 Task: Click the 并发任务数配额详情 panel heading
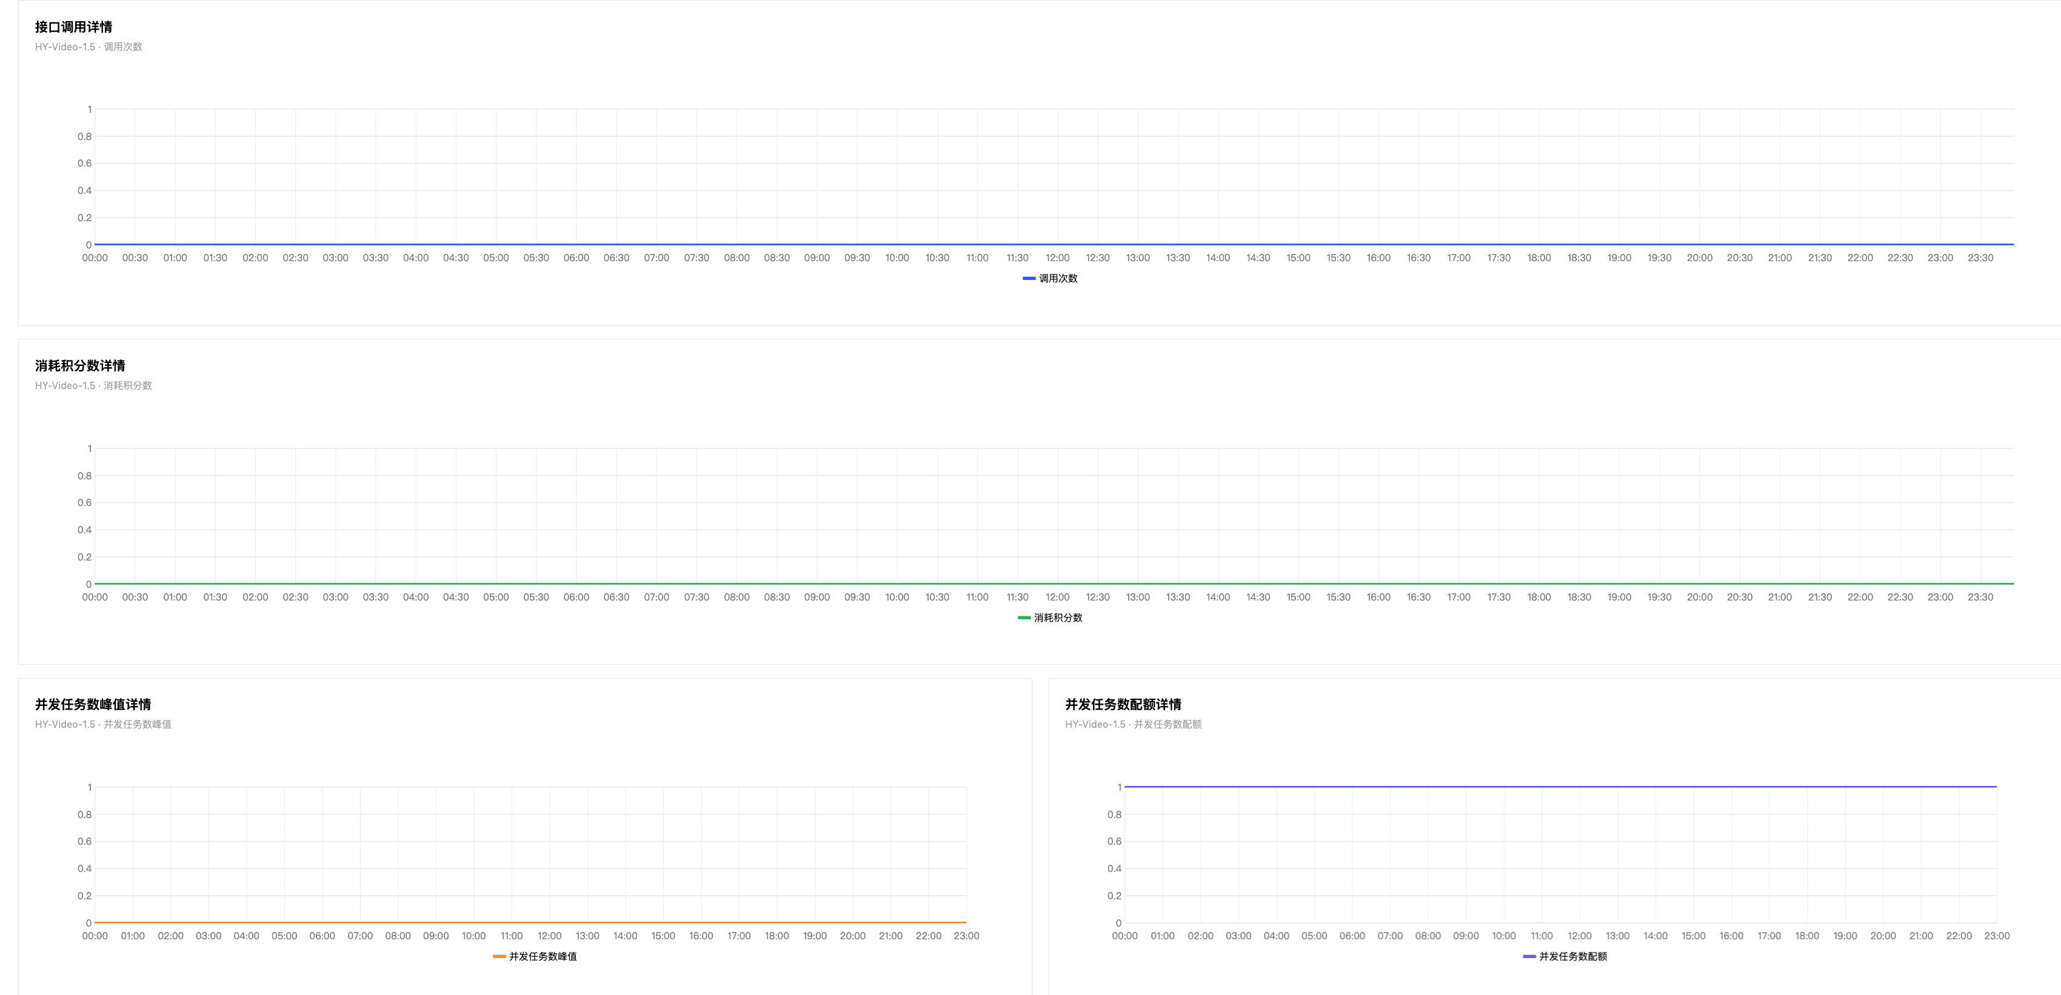(1123, 705)
